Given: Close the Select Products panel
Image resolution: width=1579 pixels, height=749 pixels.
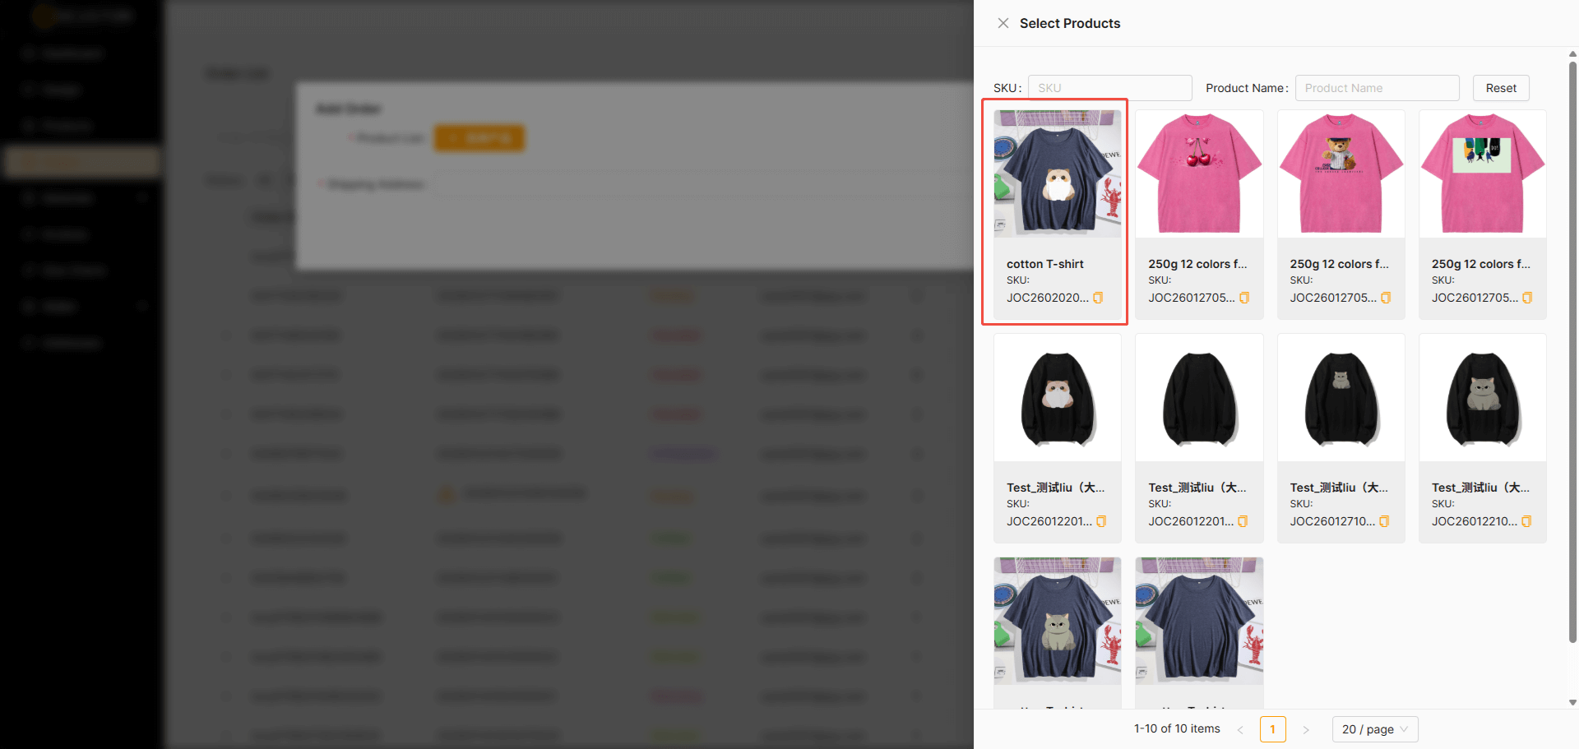Looking at the screenshot, I should click(1003, 23).
